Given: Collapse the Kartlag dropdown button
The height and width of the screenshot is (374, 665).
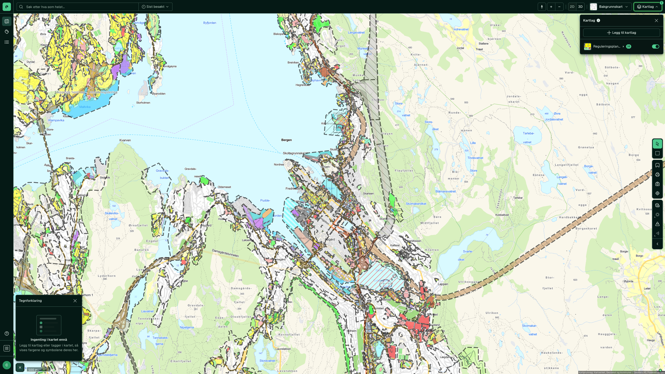Looking at the screenshot, I should pyautogui.click(x=648, y=7).
